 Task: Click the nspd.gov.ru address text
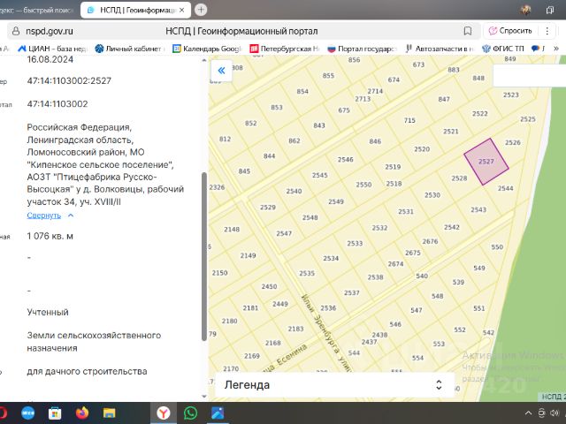[50, 32]
